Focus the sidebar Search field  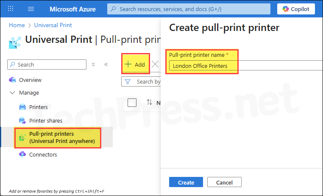(47, 64)
